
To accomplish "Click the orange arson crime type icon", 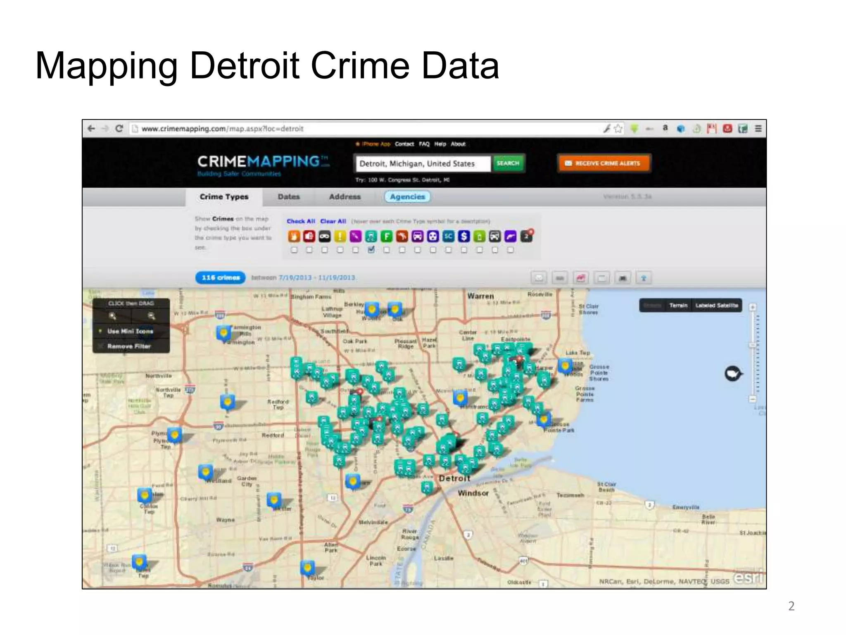I will pos(294,236).
